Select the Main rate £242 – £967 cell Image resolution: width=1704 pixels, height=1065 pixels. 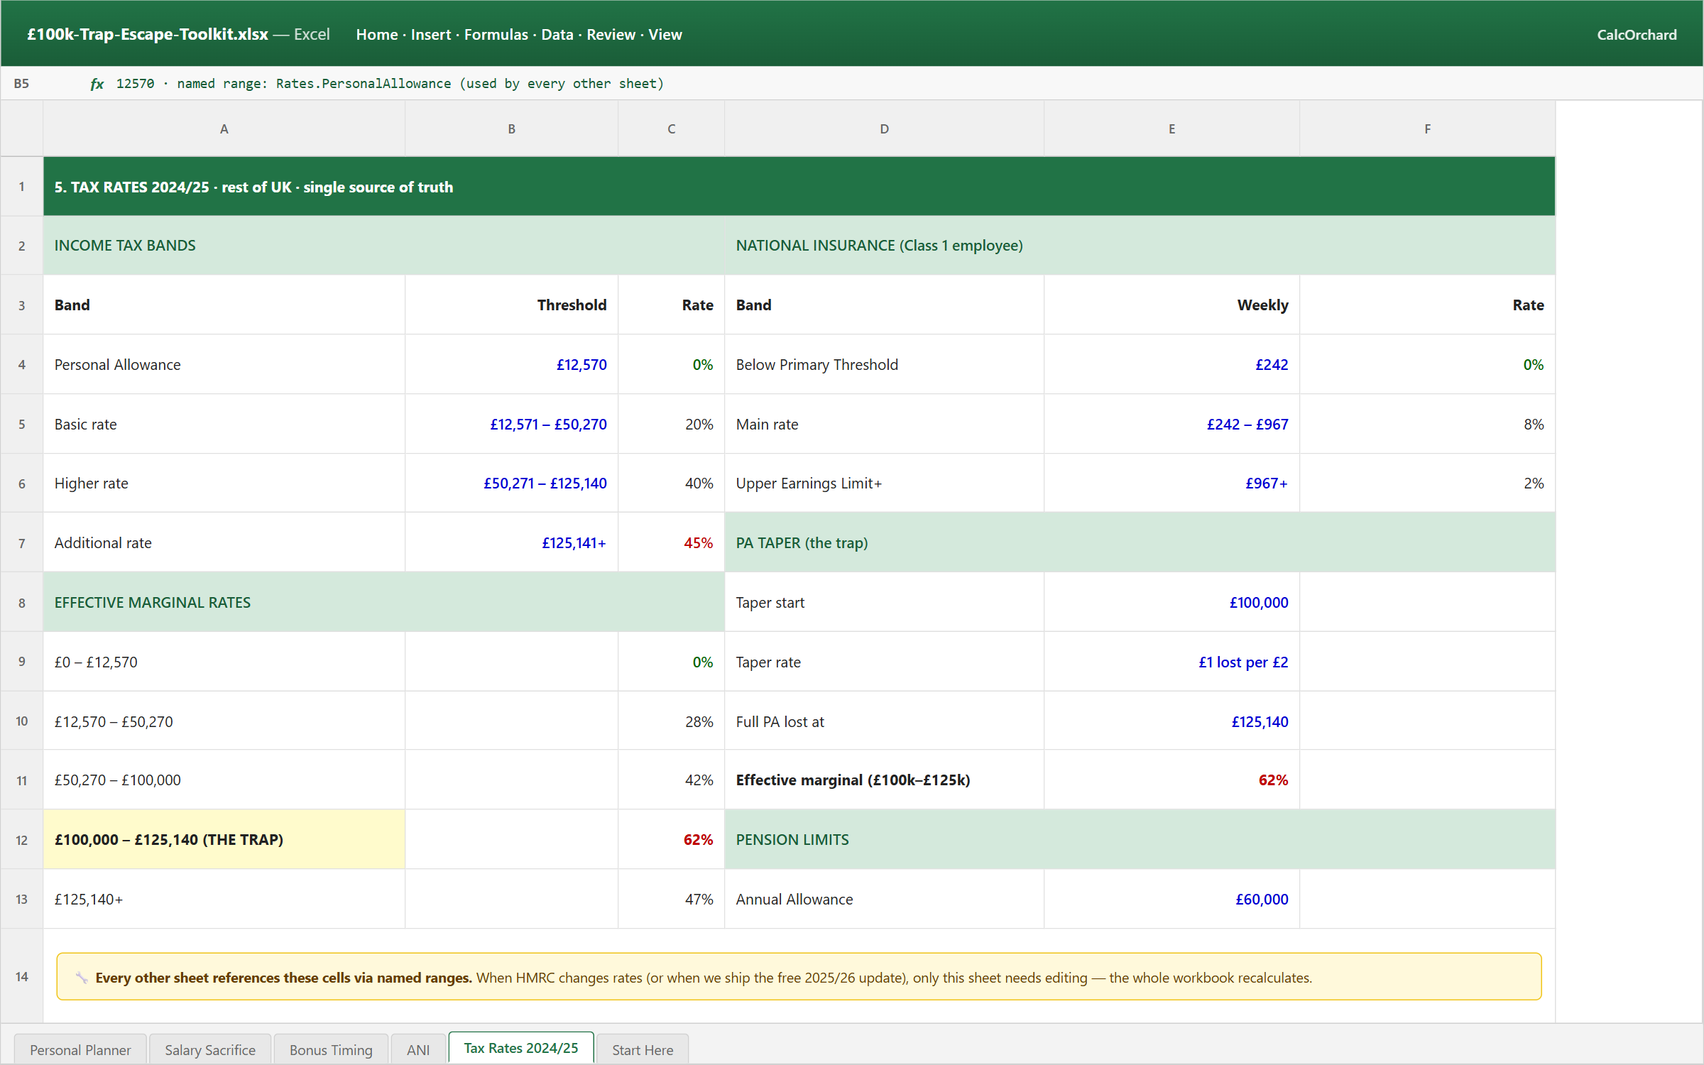point(1171,425)
